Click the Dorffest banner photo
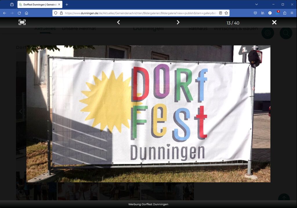The width and height of the screenshot is (297, 208). pos(148,114)
